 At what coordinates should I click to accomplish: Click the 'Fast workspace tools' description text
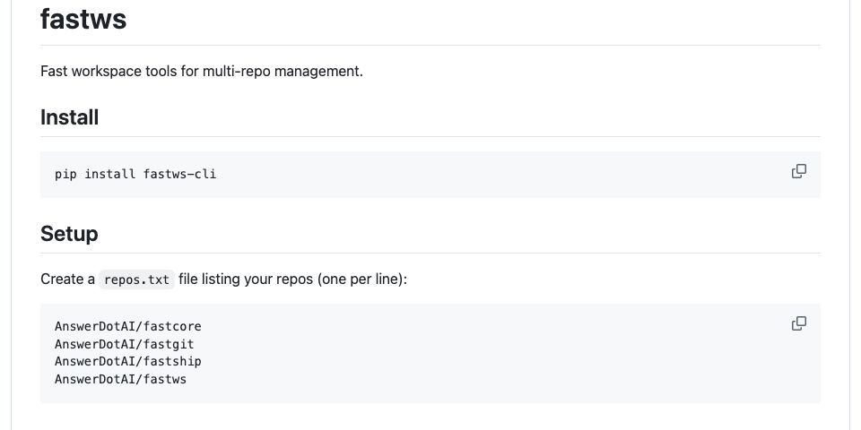(202, 72)
